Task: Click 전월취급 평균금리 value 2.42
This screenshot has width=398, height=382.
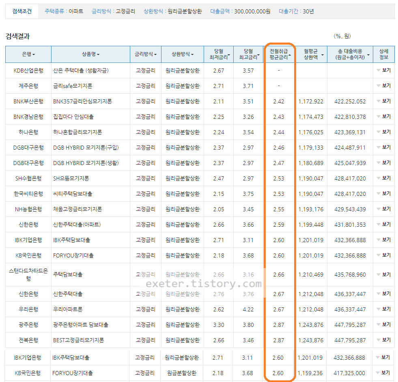Action: [x=279, y=101]
